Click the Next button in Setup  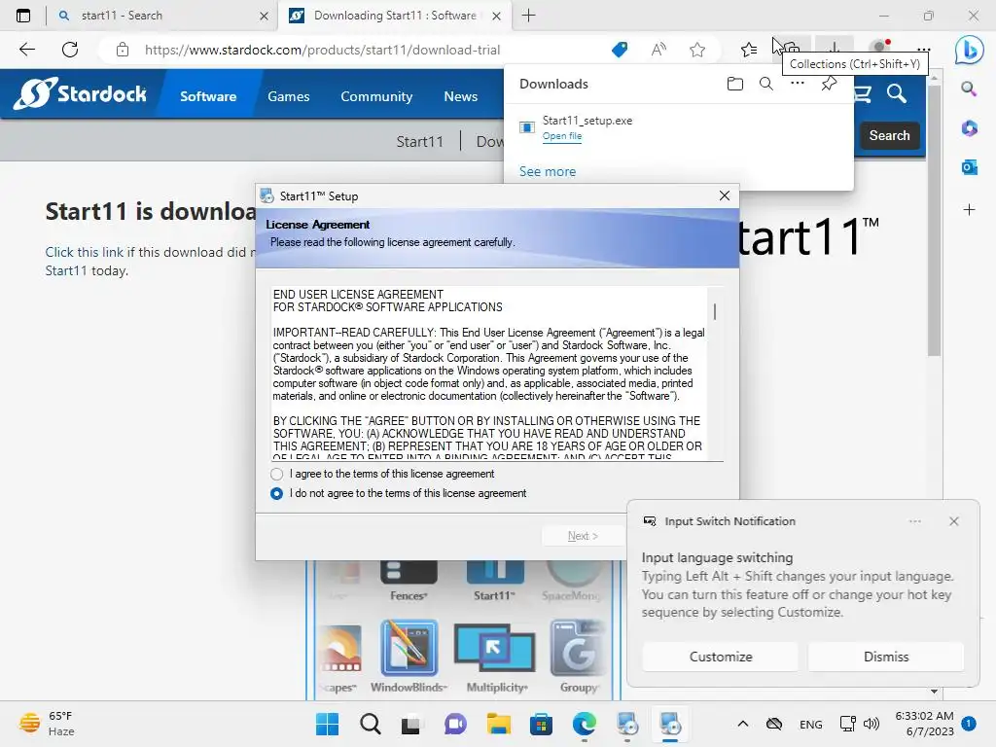click(x=583, y=536)
